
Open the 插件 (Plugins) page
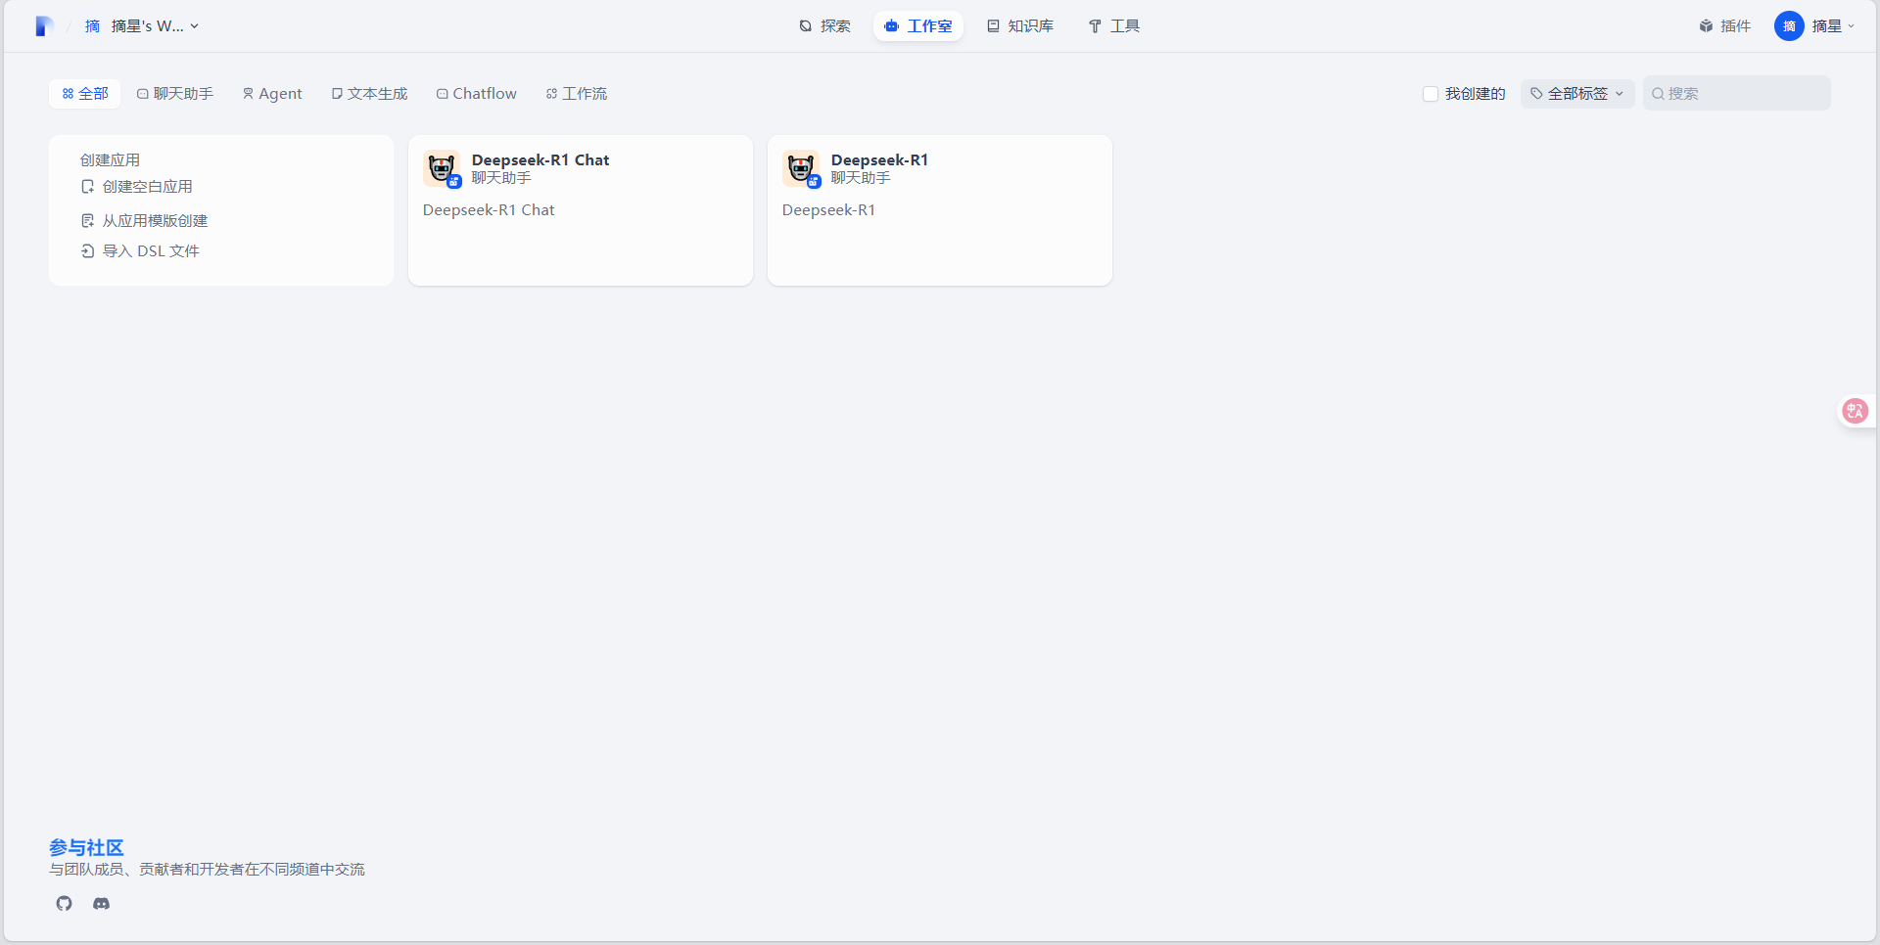point(1725,26)
